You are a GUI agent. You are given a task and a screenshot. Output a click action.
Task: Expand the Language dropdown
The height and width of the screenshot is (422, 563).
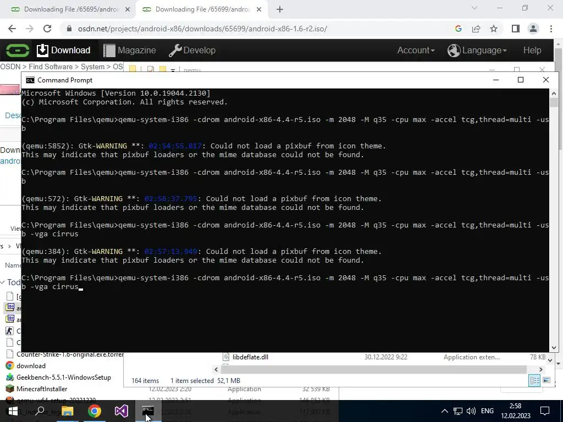tap(477, 50)
